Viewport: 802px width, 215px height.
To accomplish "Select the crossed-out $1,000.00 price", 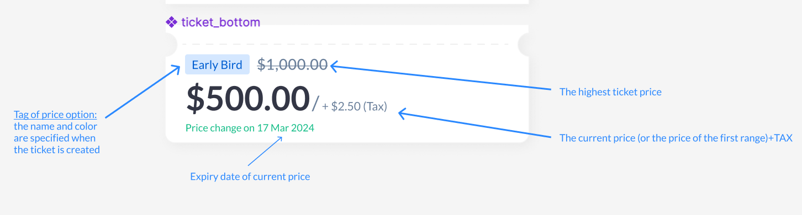I will (x=292, y=64).
